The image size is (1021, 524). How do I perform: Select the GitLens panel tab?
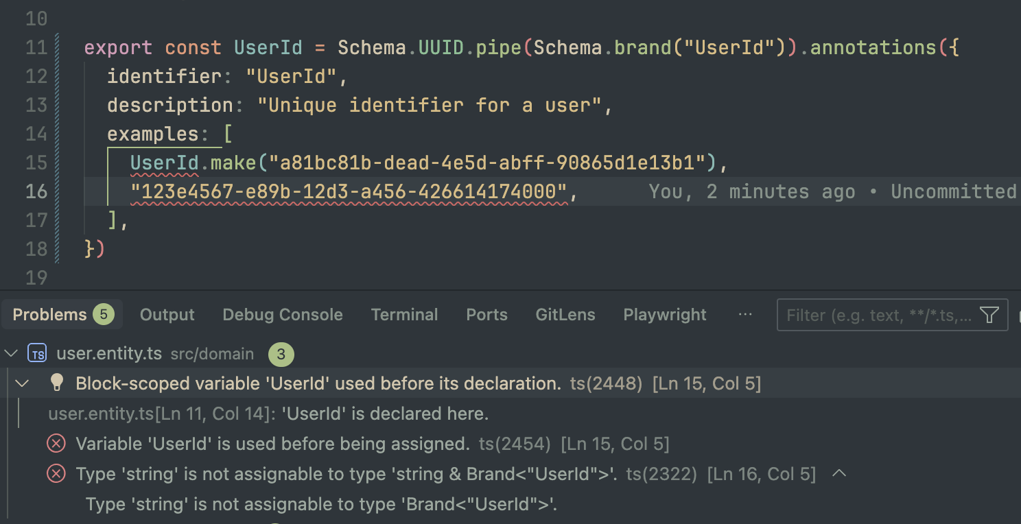(x=565, y=315)
